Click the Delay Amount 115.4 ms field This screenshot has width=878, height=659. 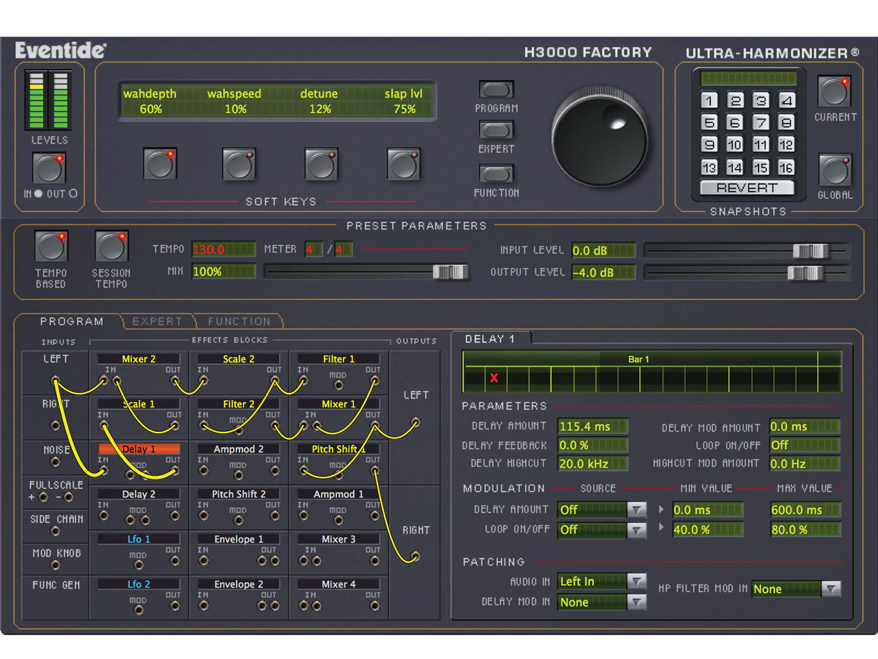point(593,427)
